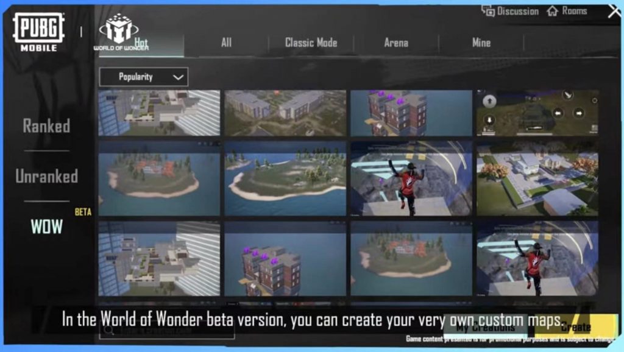Open the bottom-row rooftop office map thumbnail
Screen dimensions: 624x352
(x=159, y=259)
